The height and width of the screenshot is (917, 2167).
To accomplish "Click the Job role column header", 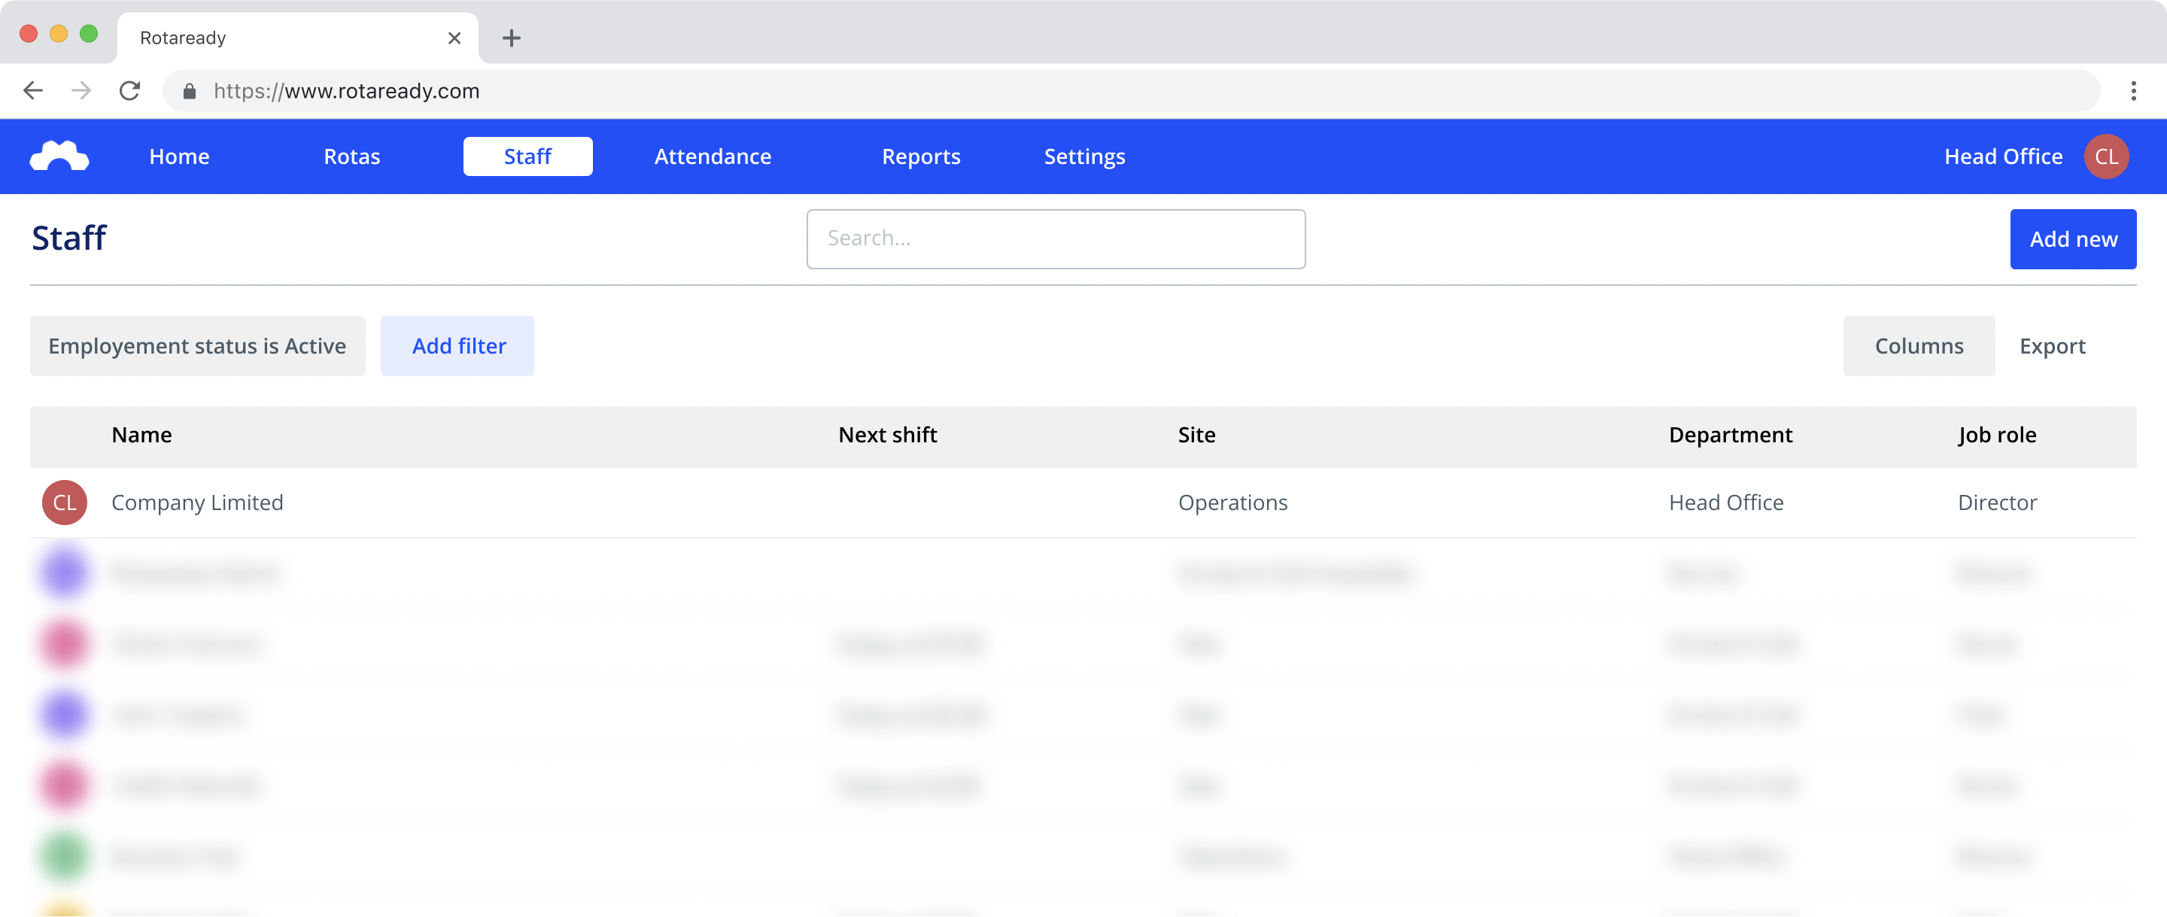I will [x=1996, y=436].
